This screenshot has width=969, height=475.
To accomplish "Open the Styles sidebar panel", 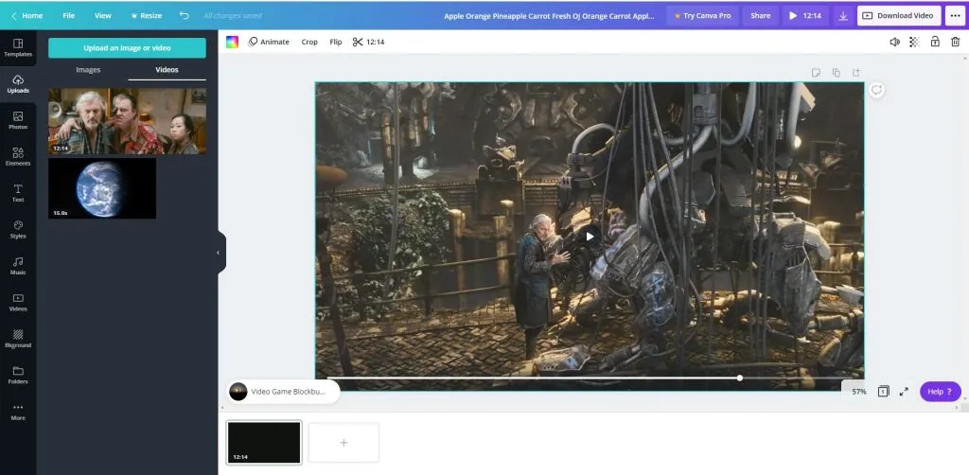I will 18,229.
